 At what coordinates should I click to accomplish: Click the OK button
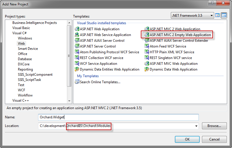187,139
